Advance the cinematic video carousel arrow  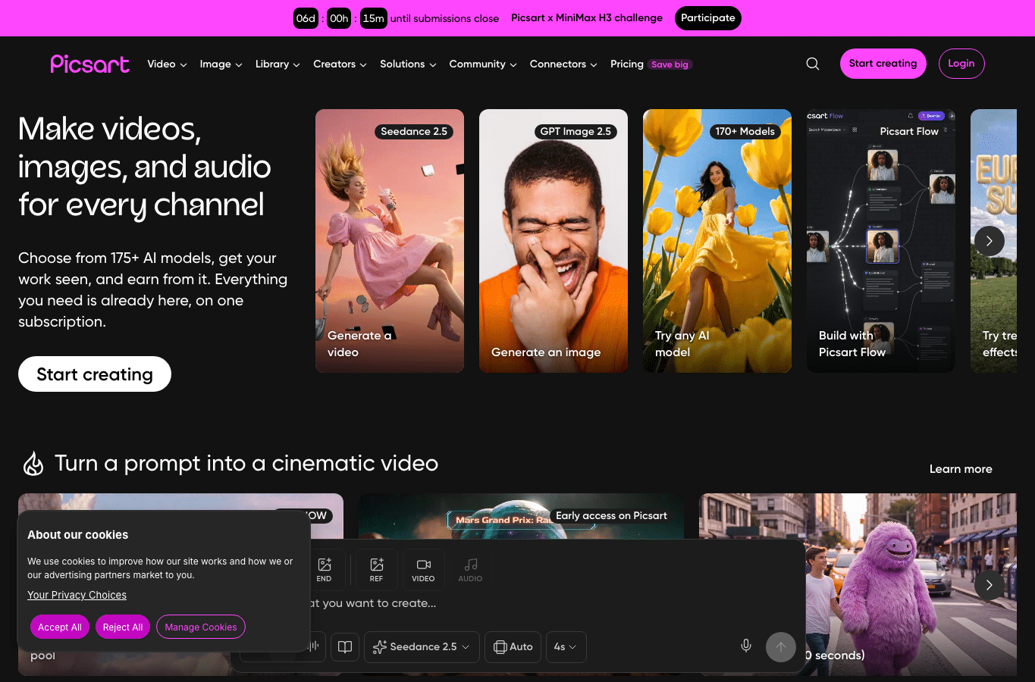tap(990, 585)
